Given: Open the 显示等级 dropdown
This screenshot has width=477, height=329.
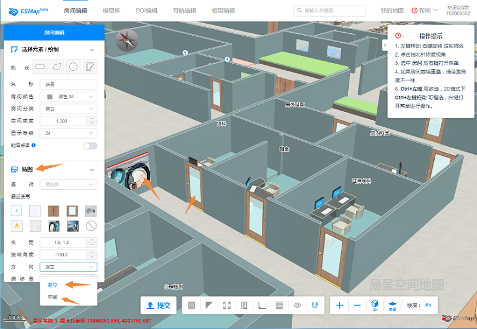Looking at the screenshot, I should [x=69, y=133].
